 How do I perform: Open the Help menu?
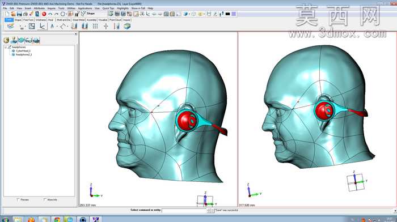150,8
